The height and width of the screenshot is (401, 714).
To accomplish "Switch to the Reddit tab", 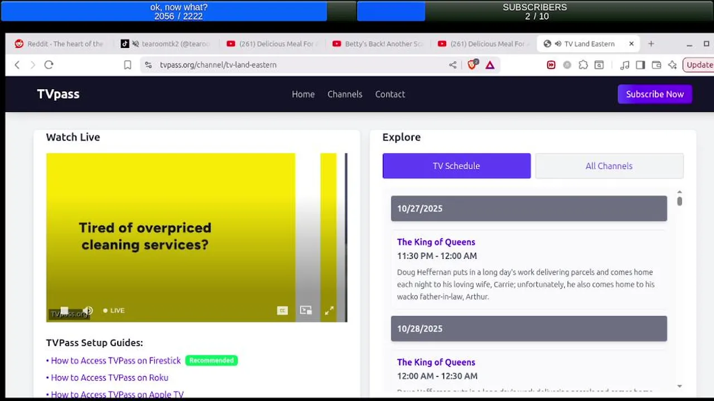I will [60, 44].
